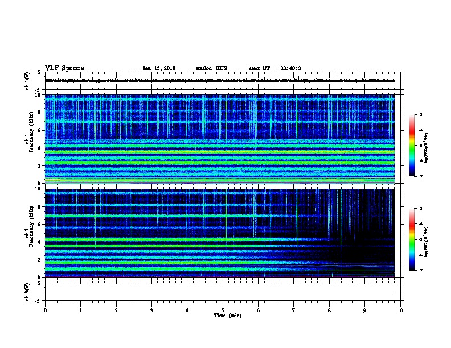
Task: Click the time axis tick label '1'
Action: click(x=80, y=310)
